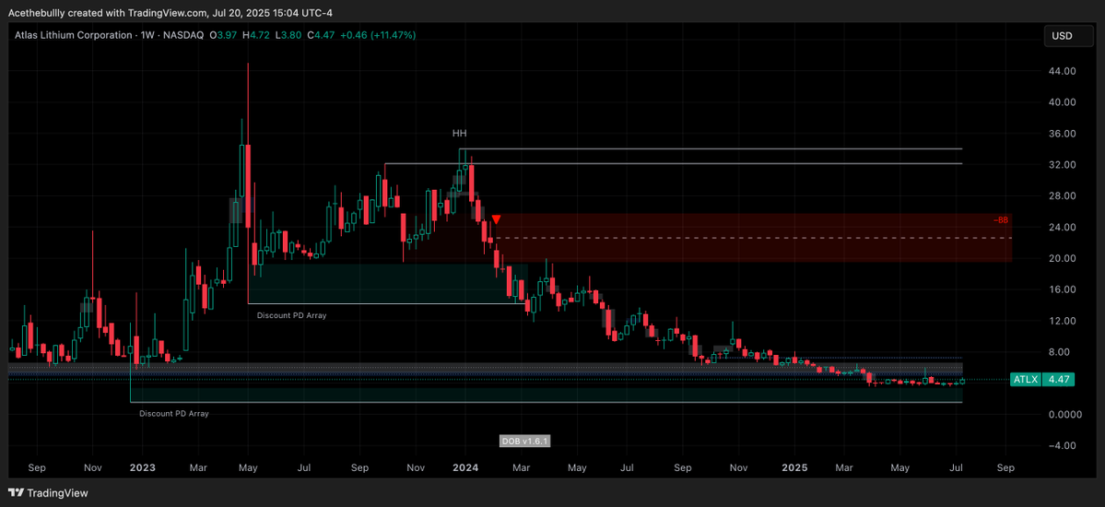Click the 2023 year label on time axis
The image size is (1105, 507).
click(142, 467)
